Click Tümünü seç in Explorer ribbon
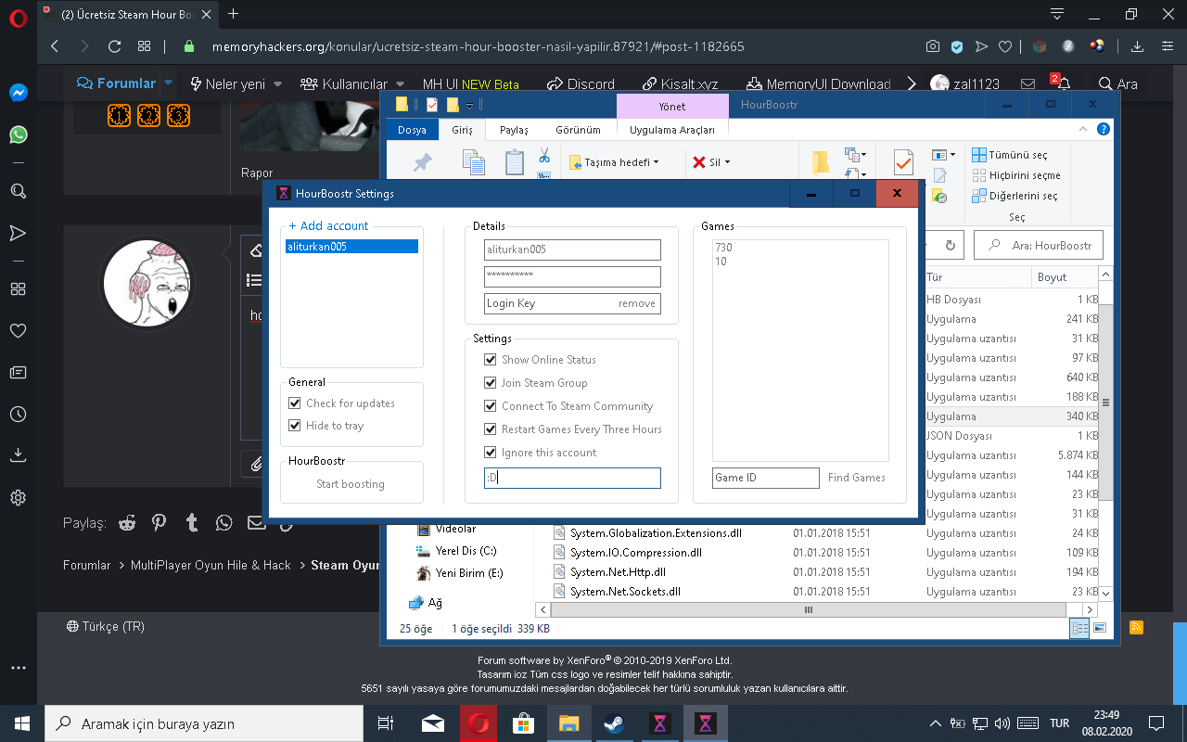Screen dimensions: 1187x742 click(1010, 155)
